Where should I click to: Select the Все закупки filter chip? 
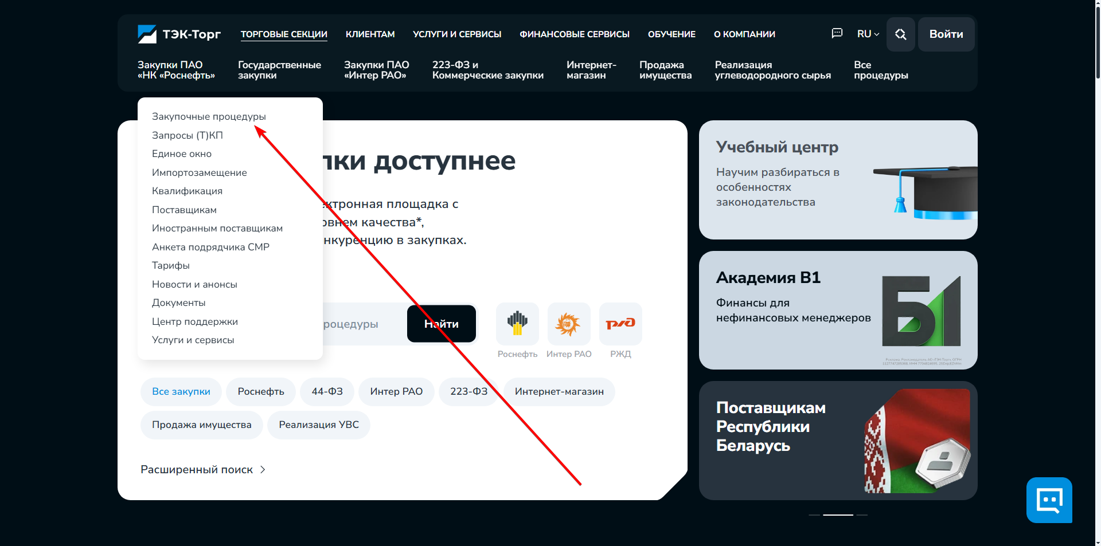(x=181, y=392)
